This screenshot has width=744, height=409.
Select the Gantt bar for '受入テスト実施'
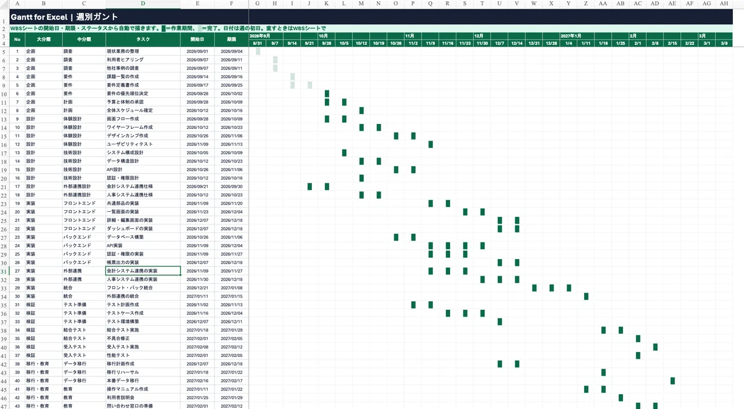655,347
